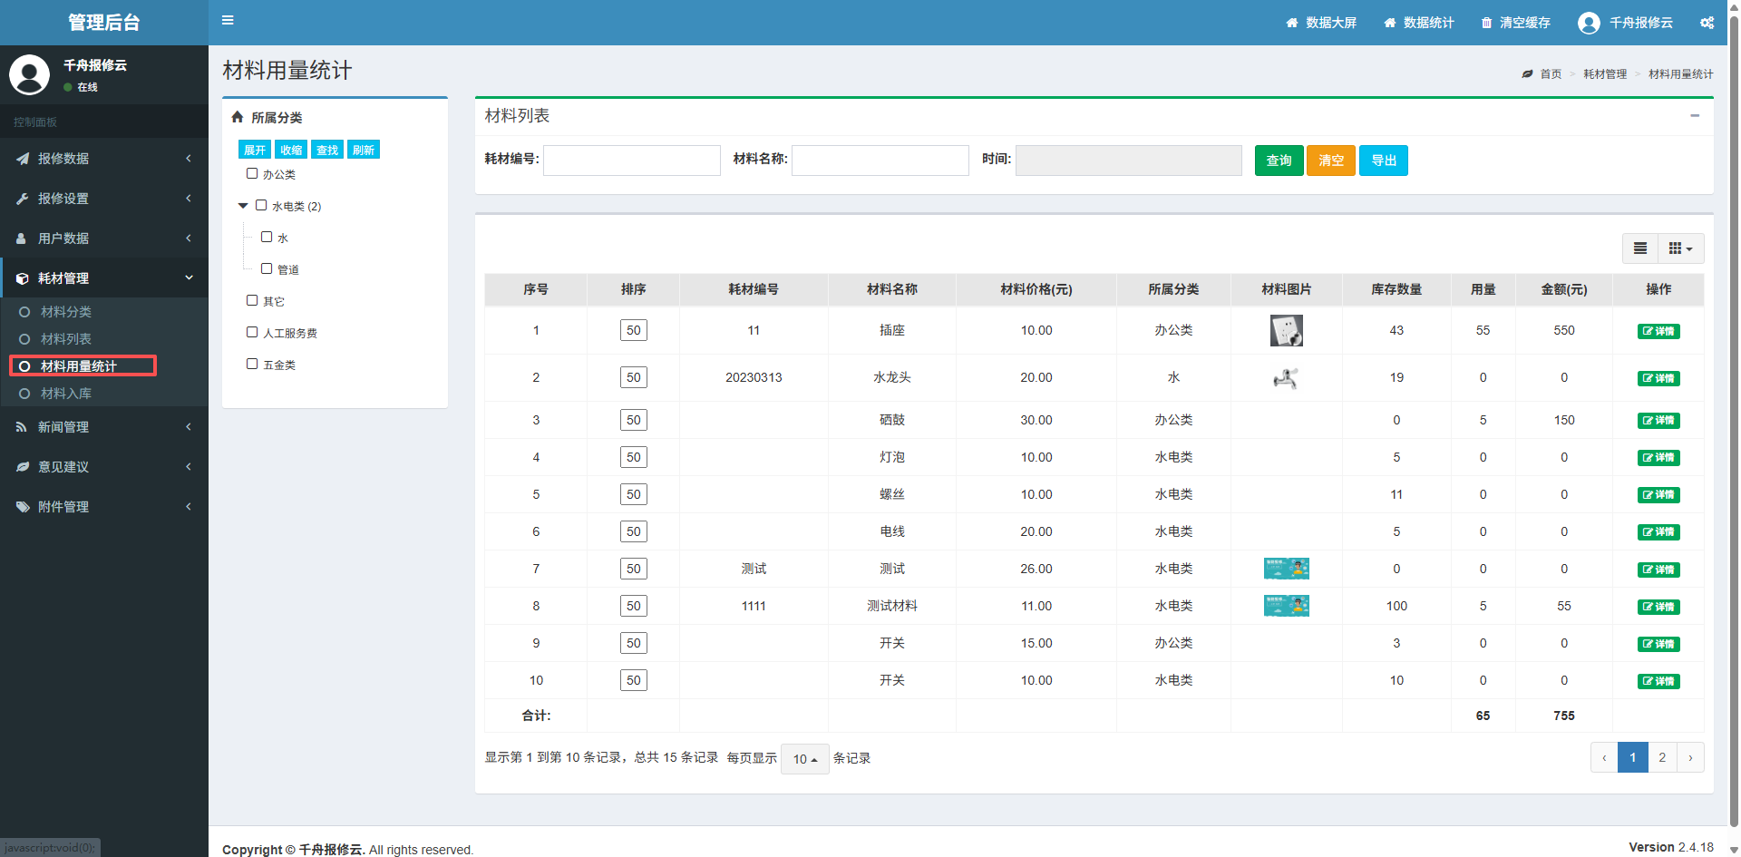Viewport: 1741px width, 857px height.
Task: Click the blue 导出 button
Action: (x=1384, y=161)
